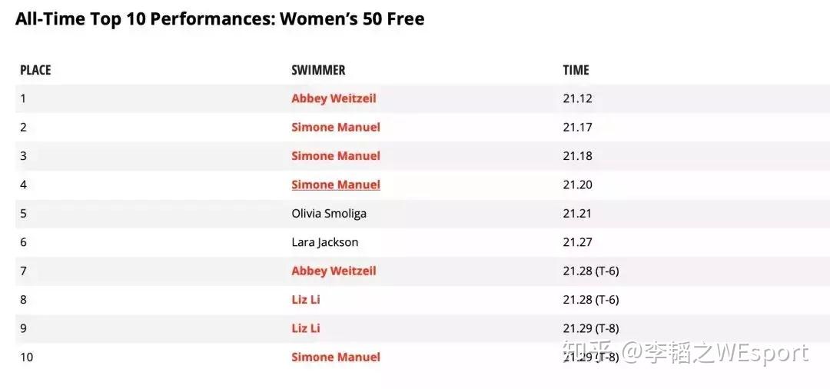Image resolution: width=830 pixels, height=389 pixels.
Task: Click the place number 5 cell
Action: [23, 214]
